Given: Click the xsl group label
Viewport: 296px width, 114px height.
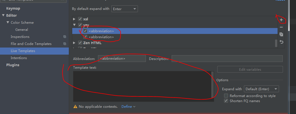Looking at the screenshot, I should pos(86,19).
